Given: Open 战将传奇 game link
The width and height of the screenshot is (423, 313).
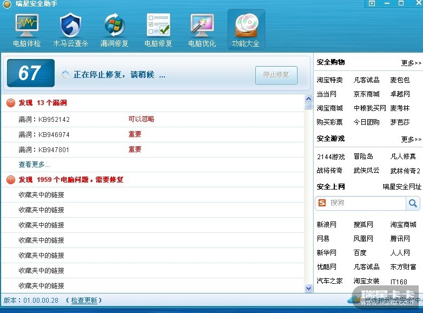Looking at the screenshot, I should click(329, 171).
